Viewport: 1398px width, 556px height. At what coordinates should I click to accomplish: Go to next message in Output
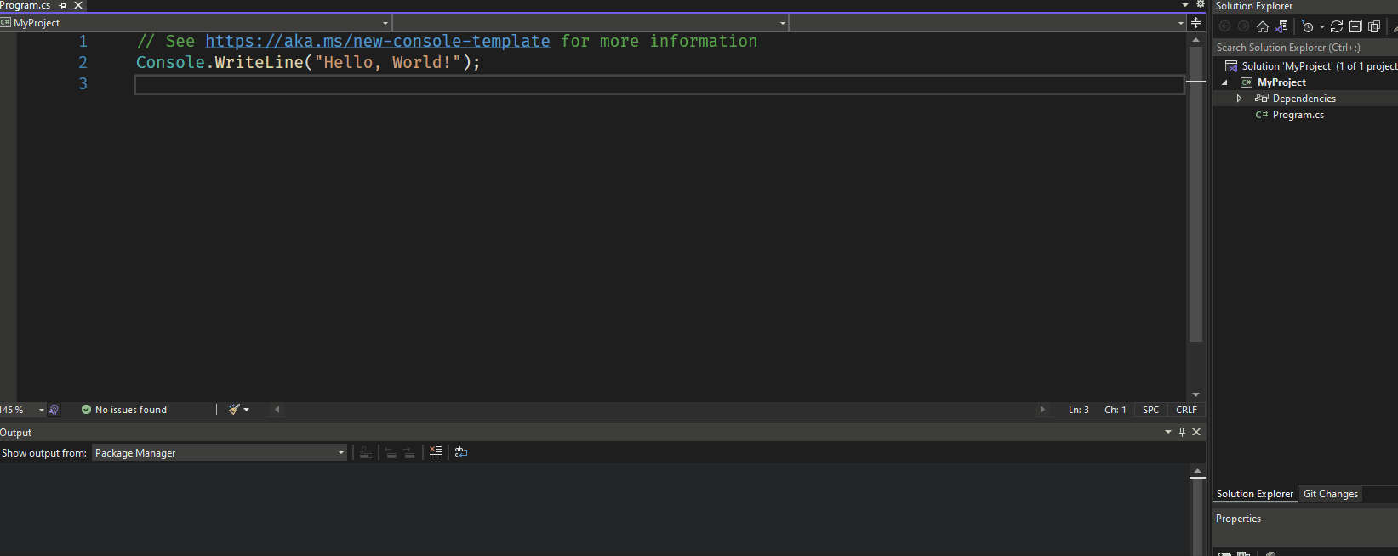click(x=409, y=452)
